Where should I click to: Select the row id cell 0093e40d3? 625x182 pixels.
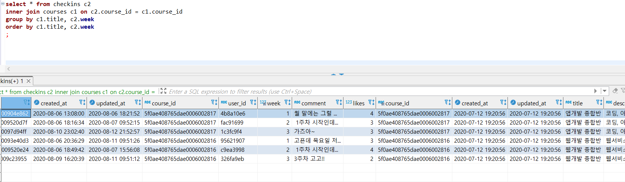click(15, 140)
